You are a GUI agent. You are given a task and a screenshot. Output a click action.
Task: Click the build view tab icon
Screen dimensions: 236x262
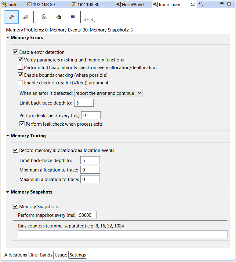(4, 4)
